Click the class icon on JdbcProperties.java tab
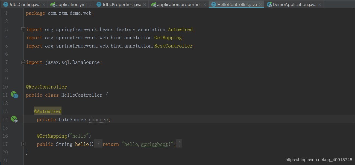355x165 pixels. (x=99, y=5)
